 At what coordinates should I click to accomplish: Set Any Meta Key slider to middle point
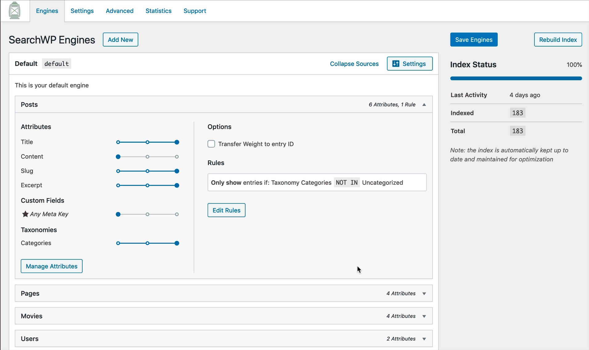coord(148,214)
